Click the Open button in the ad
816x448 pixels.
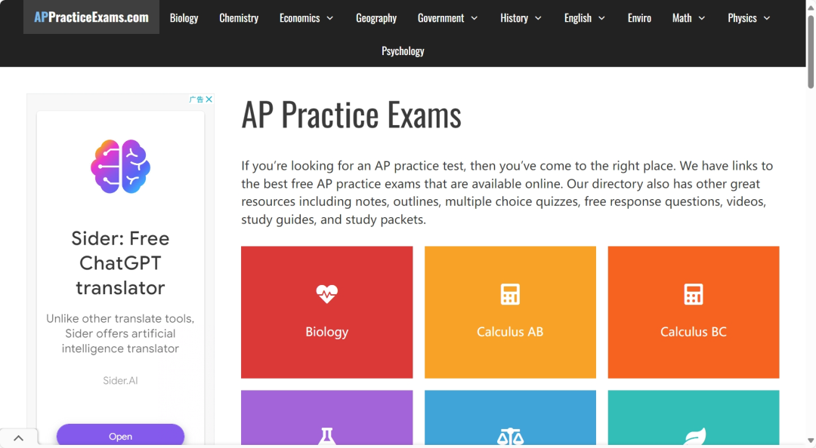point(120,435)
